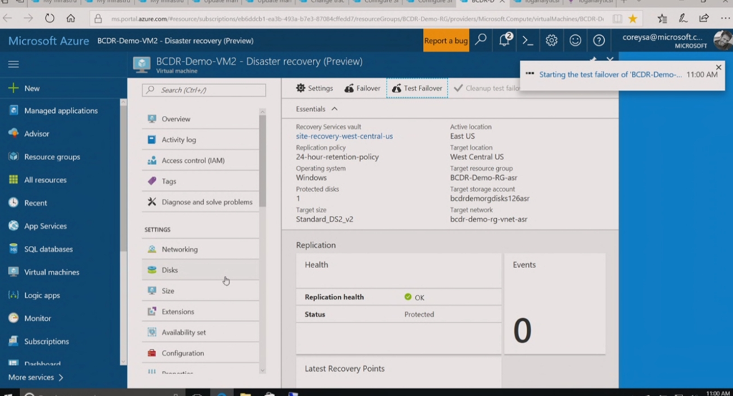The height and width of the screenshot is (396, 733).
Task: Expand More services in sidebar
Action: [36, 377]
